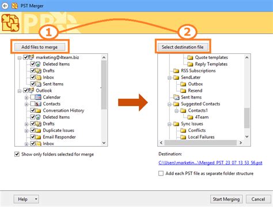Screen dimensions: 273x207
Task: Expand the Duplicate Issues node
Action: 26,131
